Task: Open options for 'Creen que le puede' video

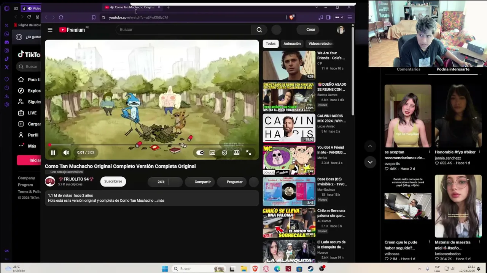Action: [x=429, y=242]
